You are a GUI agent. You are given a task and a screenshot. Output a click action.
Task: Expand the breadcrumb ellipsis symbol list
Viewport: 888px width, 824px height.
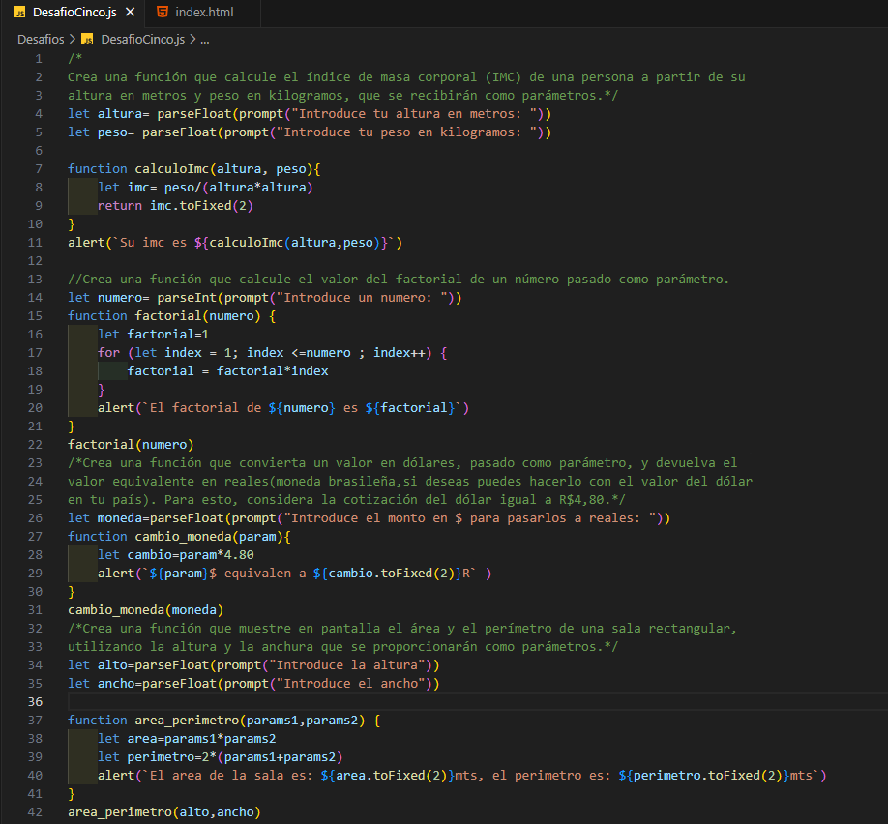click(205, 39)
